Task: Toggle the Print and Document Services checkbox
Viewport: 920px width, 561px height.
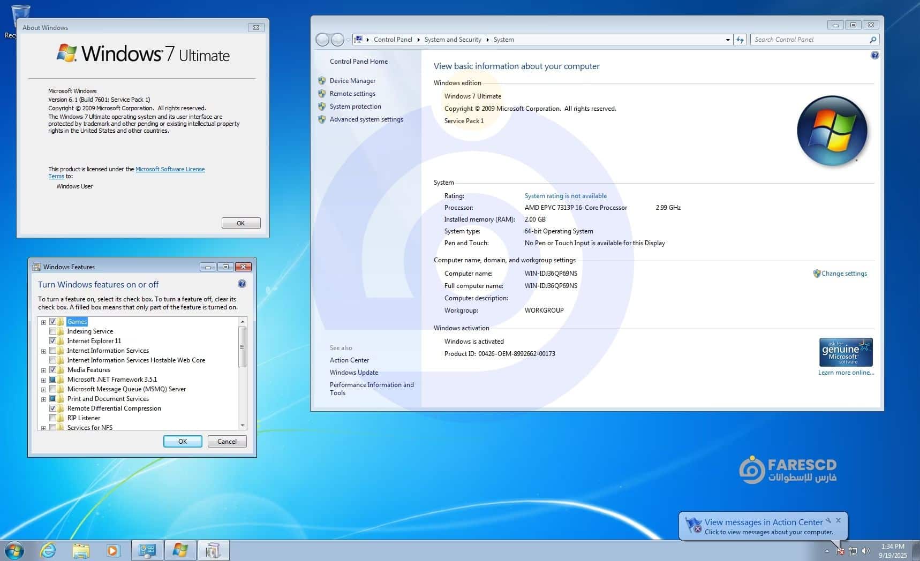Action: (x=53, y=399)
